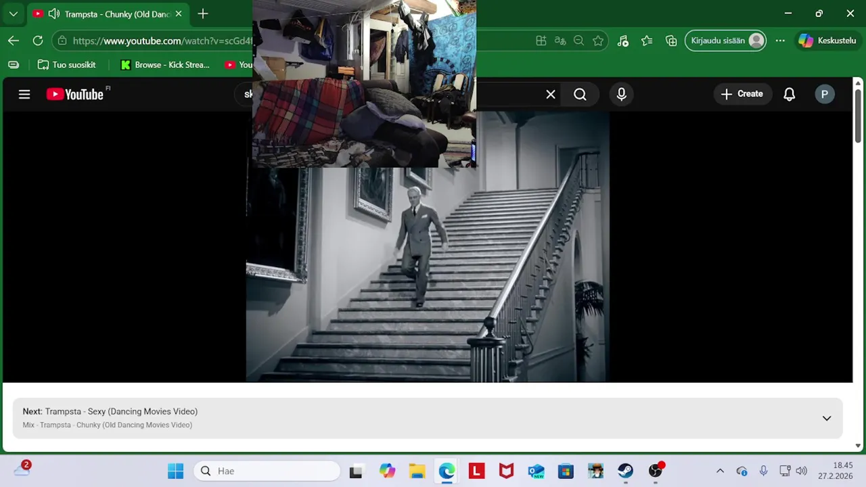The height and width of the screenshot is (487, 866).
Task: Open the weather widget with badge
Action: pyautogui.click(x=22, y=469)
